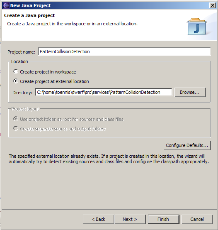Image resolution: width=218 pixels, height=230 pixels.
Task: Open the Browse... directory chooser
Action: pos(190,92)
